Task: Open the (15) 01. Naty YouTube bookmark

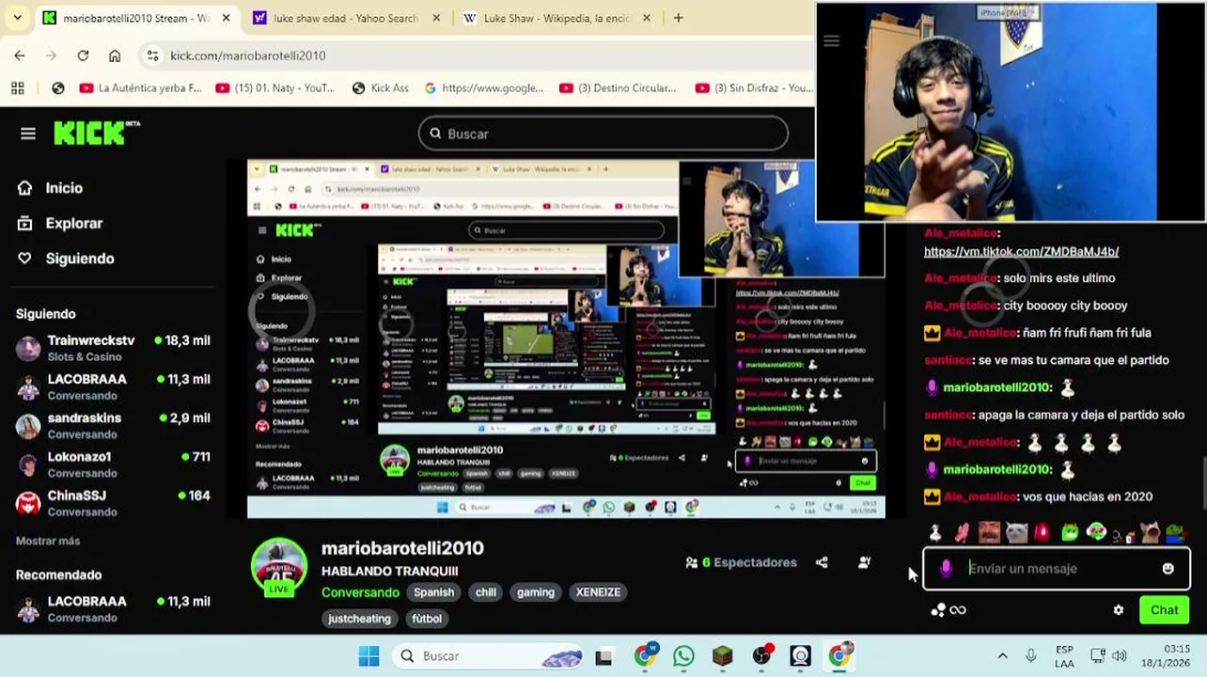Action: 274,87
